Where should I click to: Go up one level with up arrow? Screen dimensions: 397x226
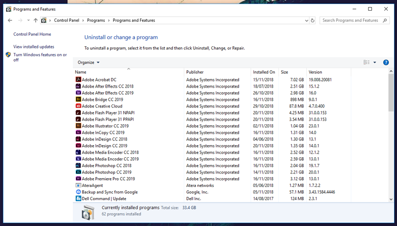pyautogui.click(x=36, y=20)
